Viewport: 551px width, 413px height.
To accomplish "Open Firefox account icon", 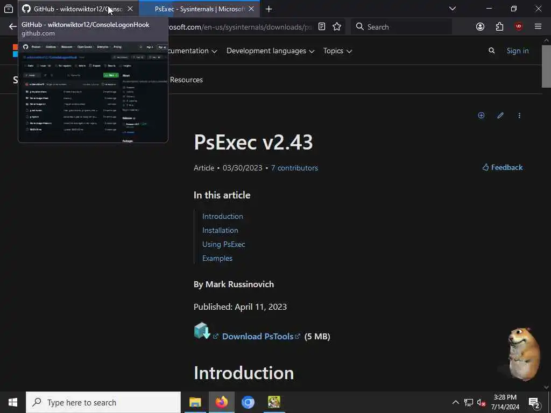I will click(480, 27).
